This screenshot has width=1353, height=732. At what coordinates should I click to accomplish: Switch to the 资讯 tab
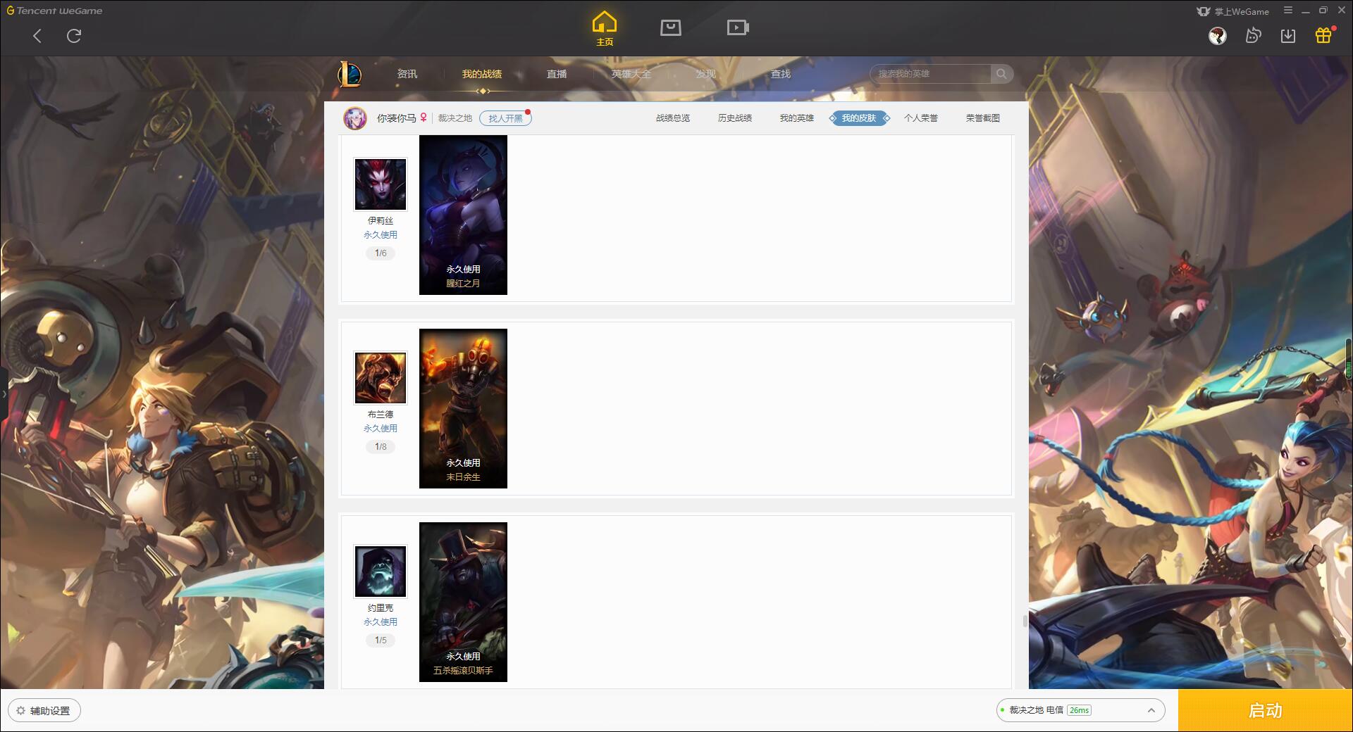click(x=407, y=74)
